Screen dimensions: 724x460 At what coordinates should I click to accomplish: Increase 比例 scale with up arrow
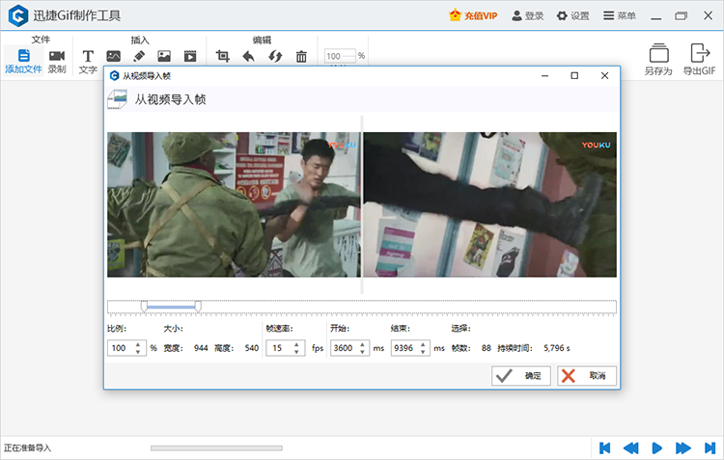[138, 344]
